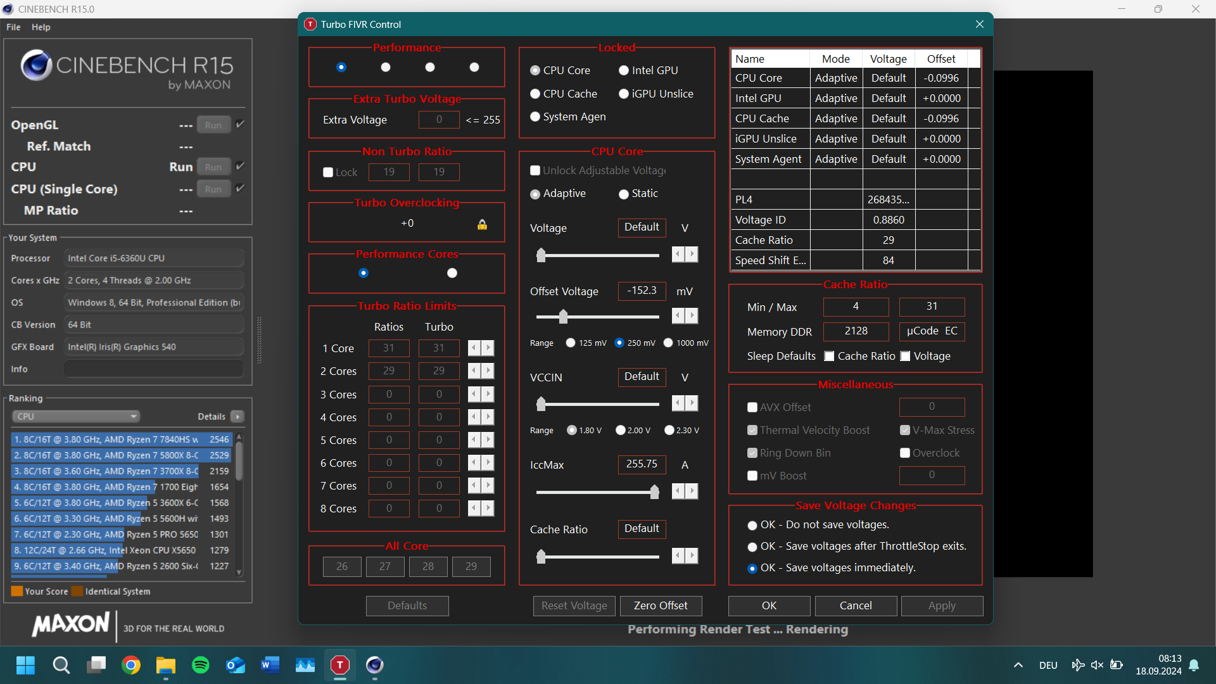1216x684 pixels.
Task: Adjust the IccMax slider
Action: [x=653, y=491]
